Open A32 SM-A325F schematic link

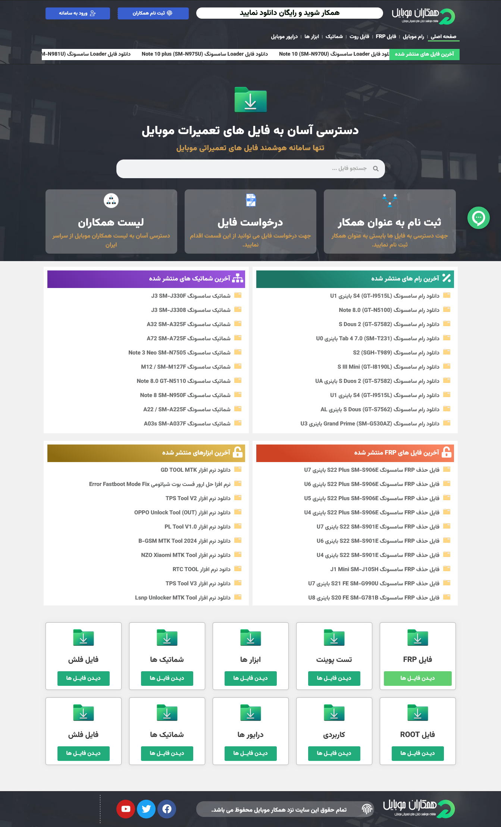coord(189,324)
